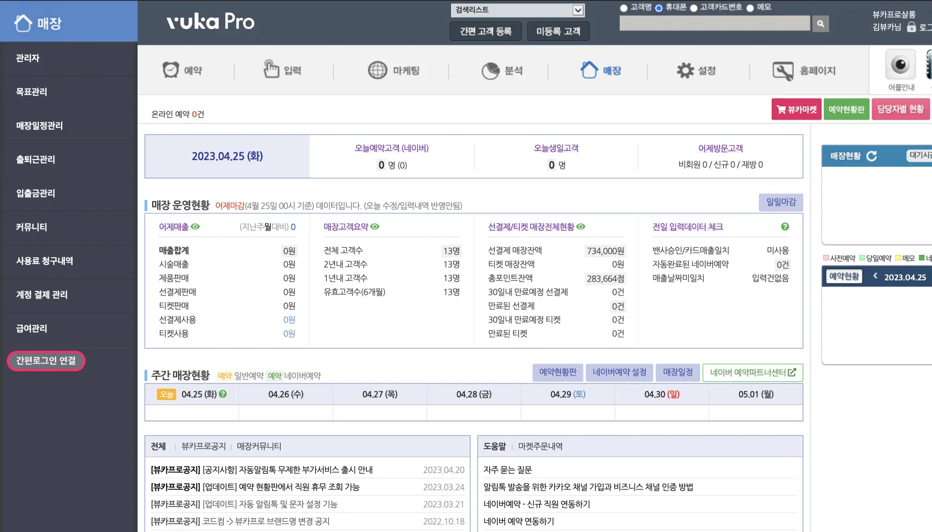Click 간편로그인 연결 in the sidebar

point(46,361)
